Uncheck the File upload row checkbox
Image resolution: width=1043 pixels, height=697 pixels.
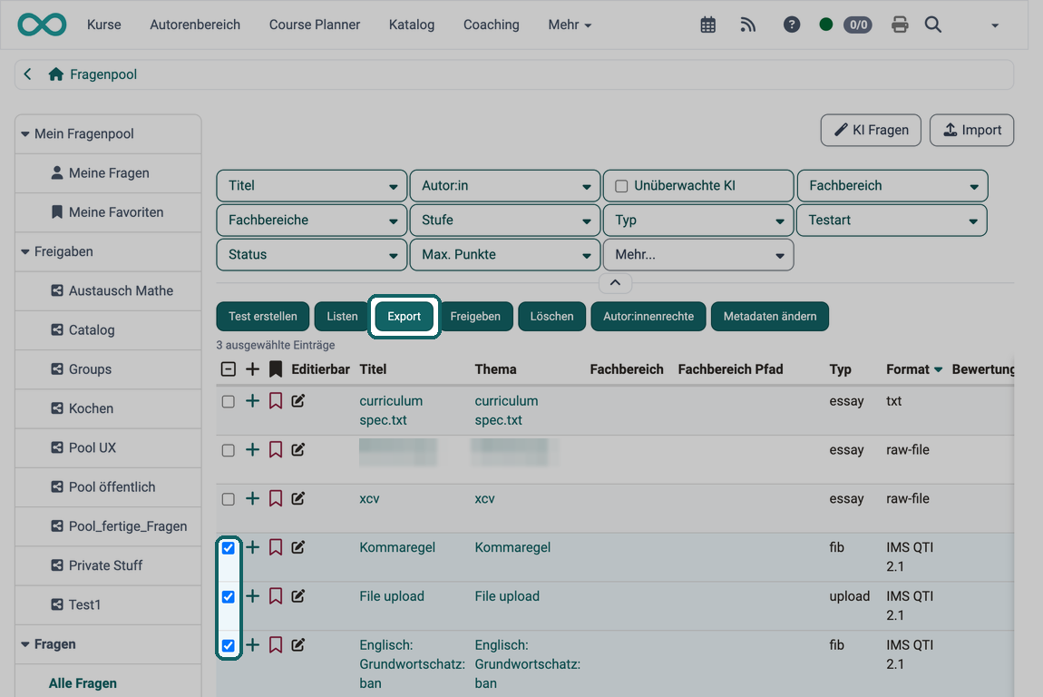click(x=229, y=596)
